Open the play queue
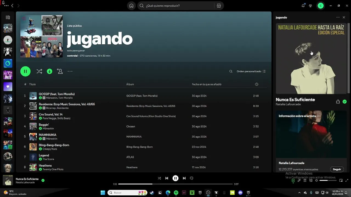 [x=305, y=181]
